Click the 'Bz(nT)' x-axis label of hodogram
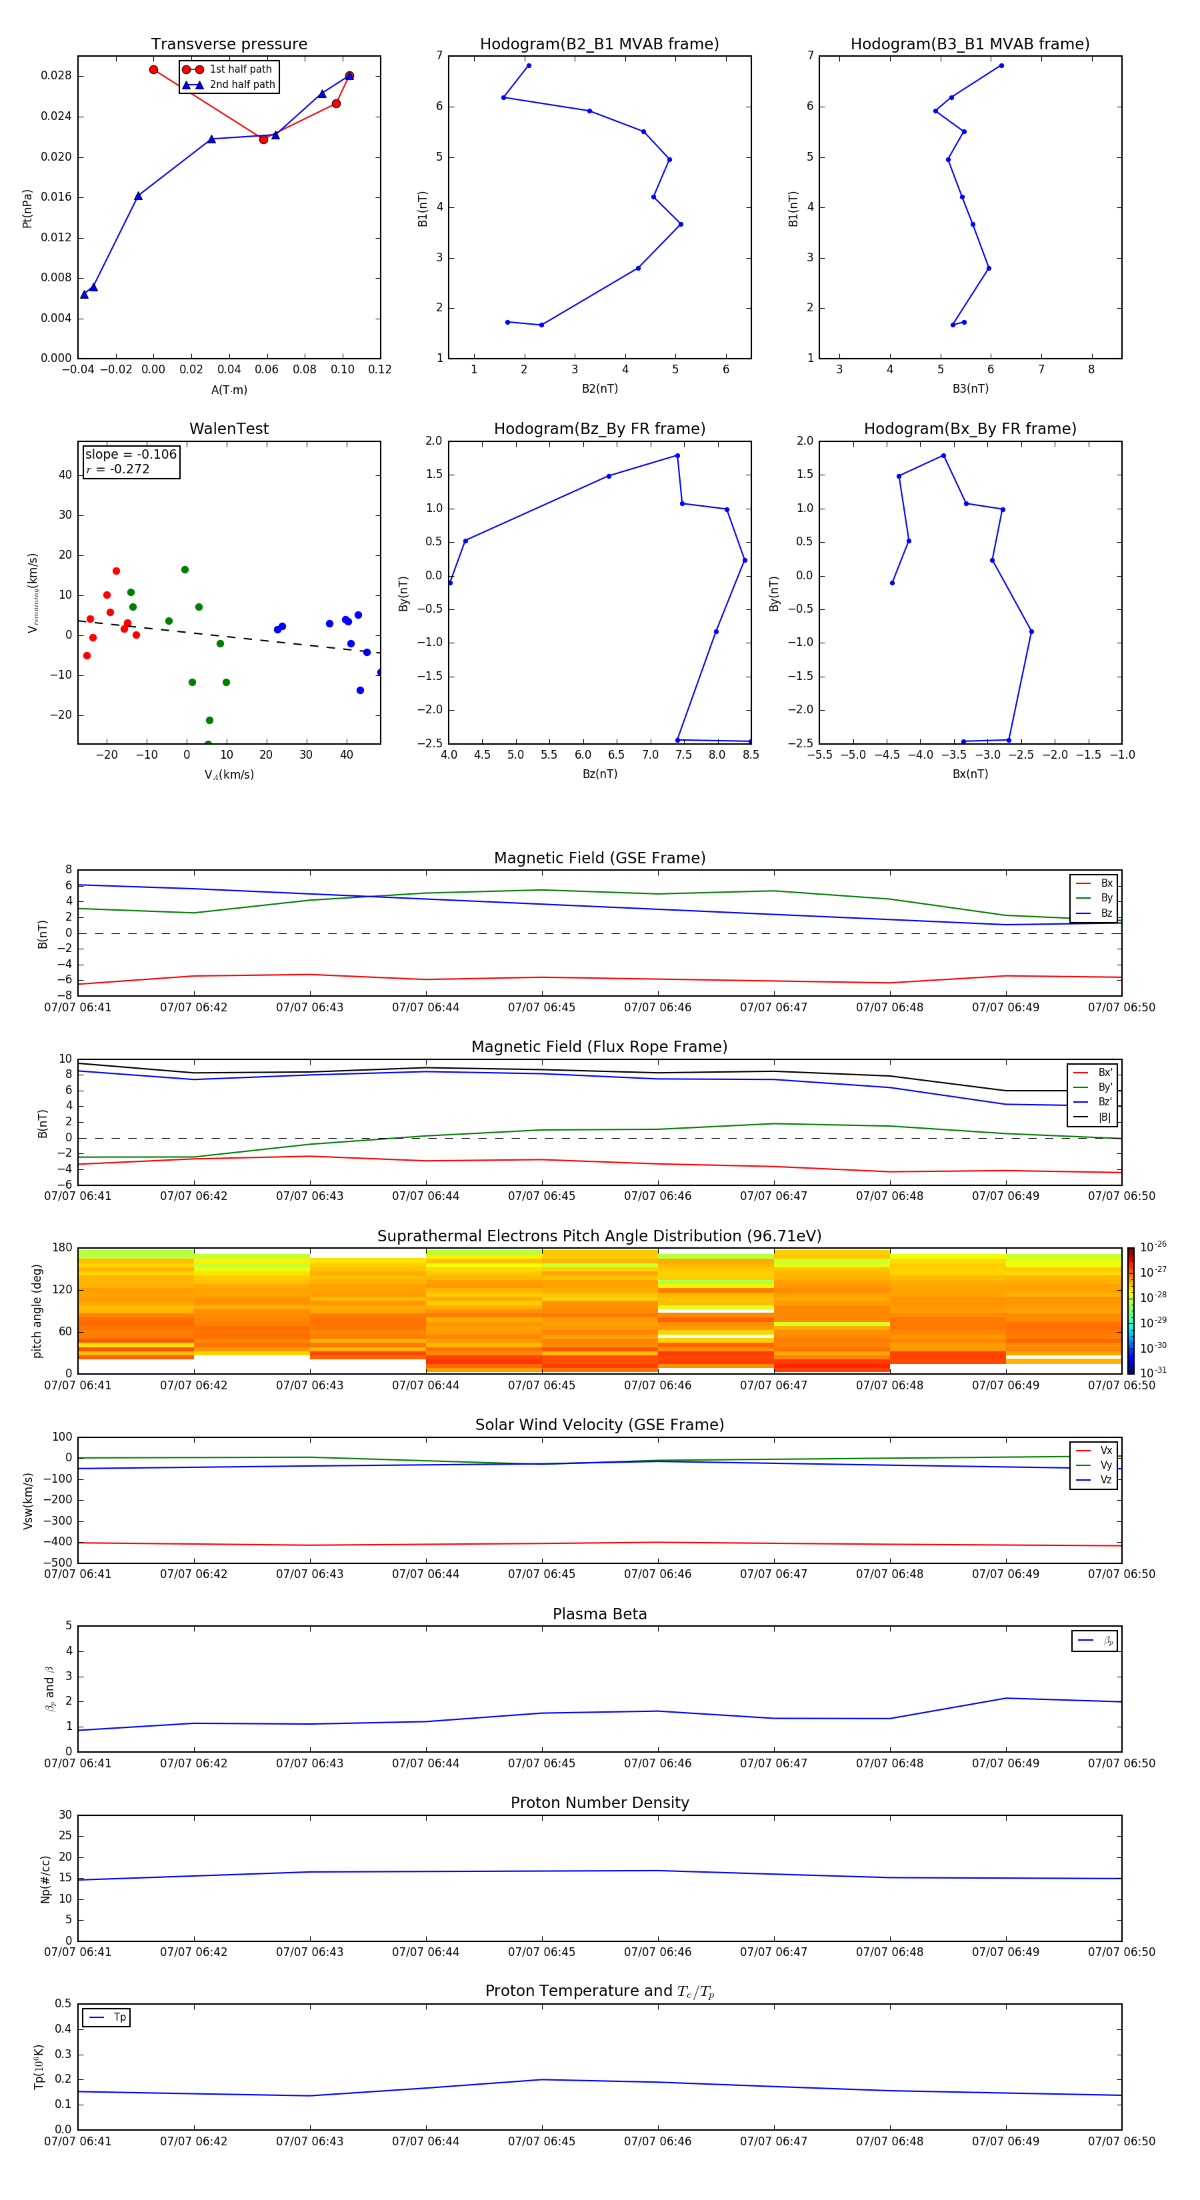1200x2200 pixels. tap(599, 774)
